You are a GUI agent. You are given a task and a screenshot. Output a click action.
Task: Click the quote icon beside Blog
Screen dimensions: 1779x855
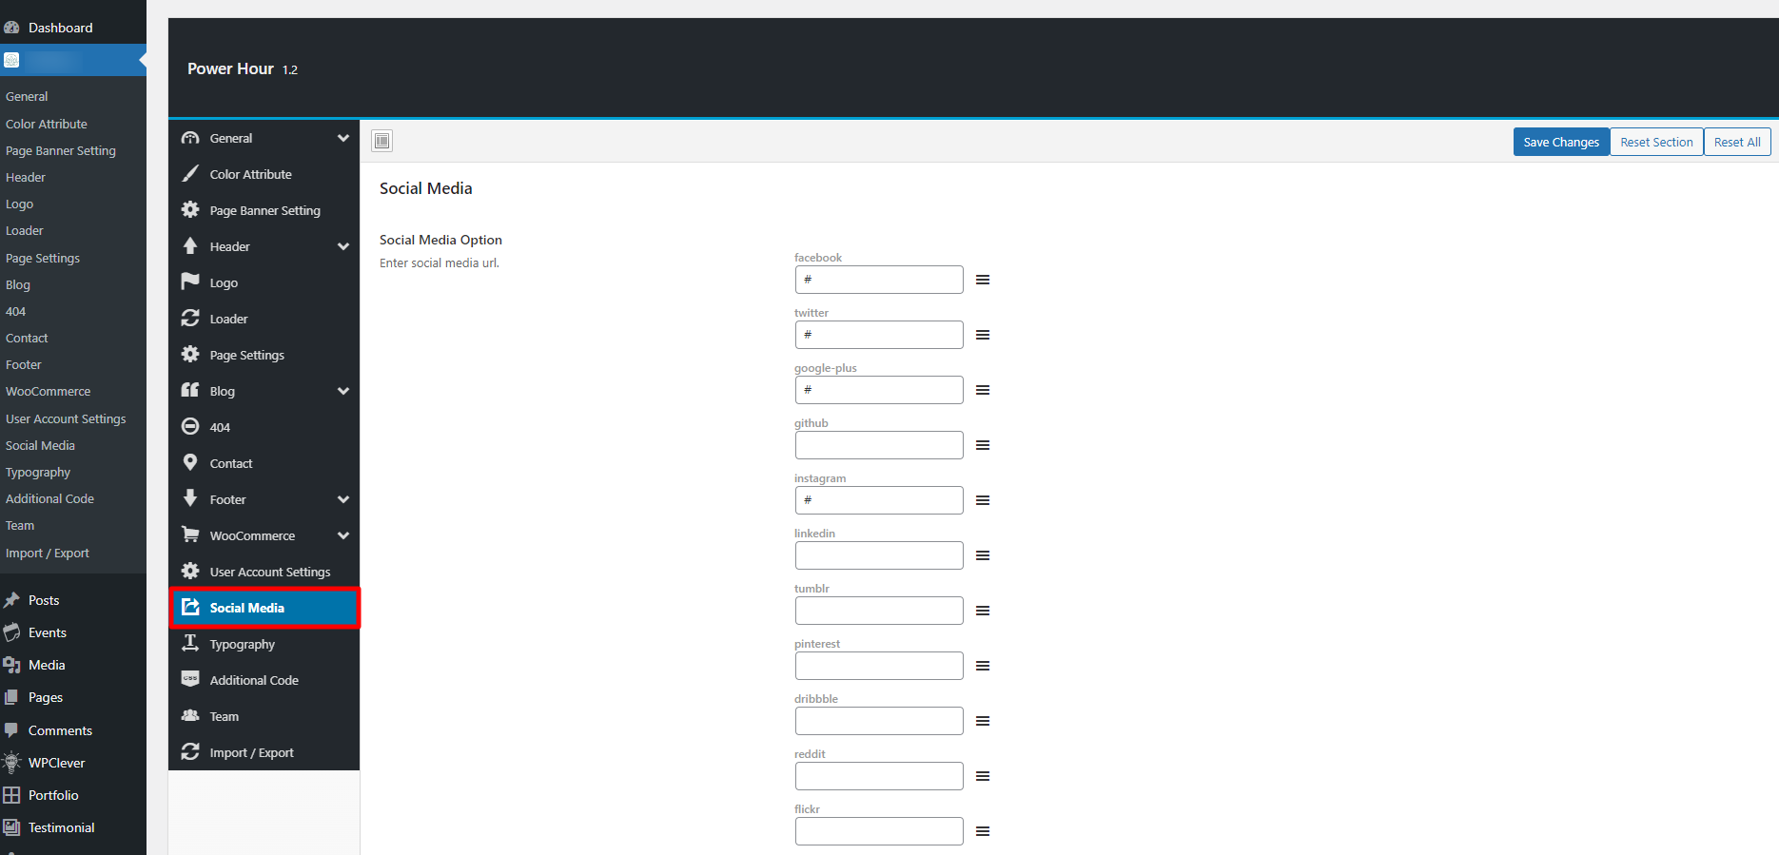(190, 391)
